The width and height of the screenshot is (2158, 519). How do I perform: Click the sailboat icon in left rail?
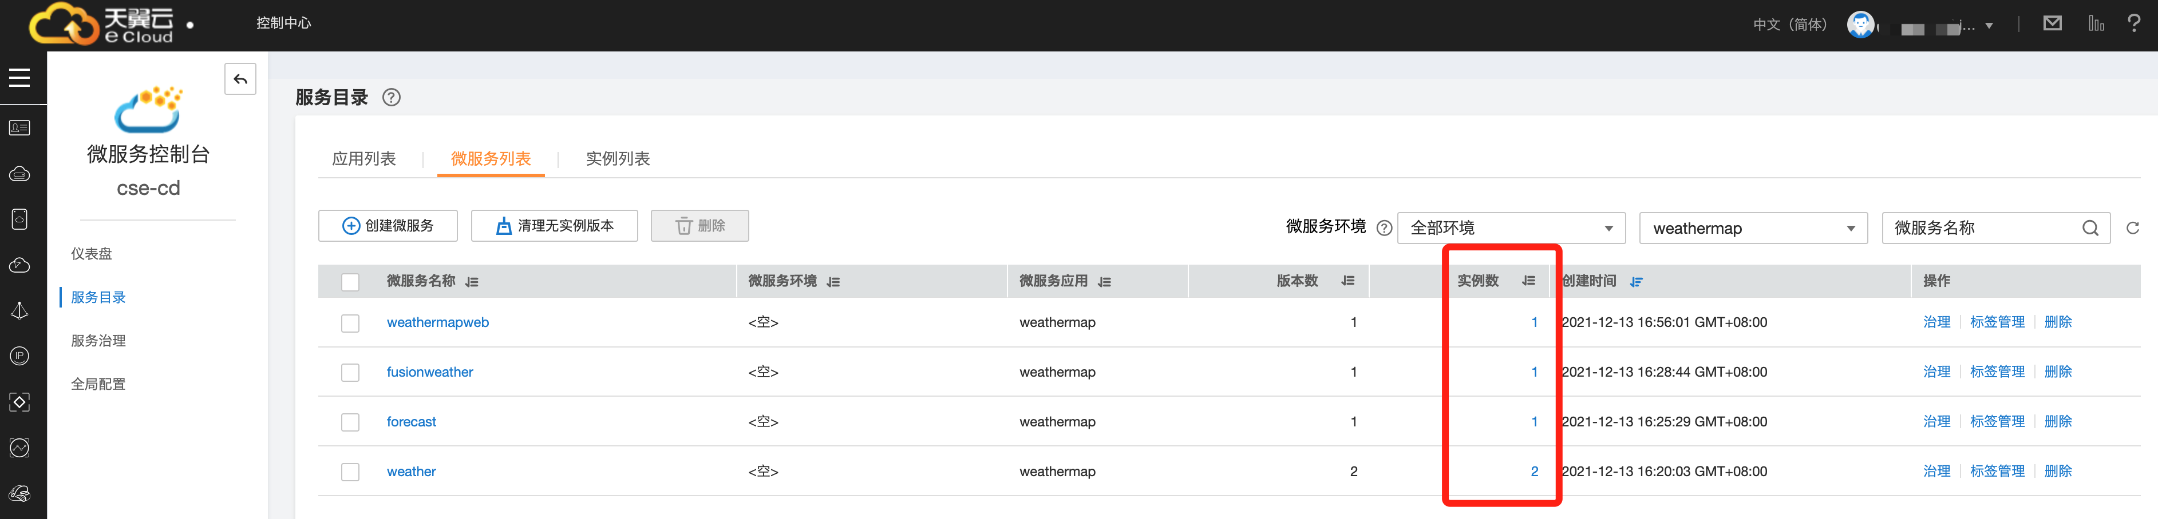tap(19, 310)
